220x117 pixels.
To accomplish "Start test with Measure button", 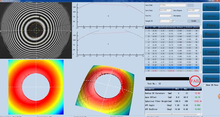I will (211, 79).
